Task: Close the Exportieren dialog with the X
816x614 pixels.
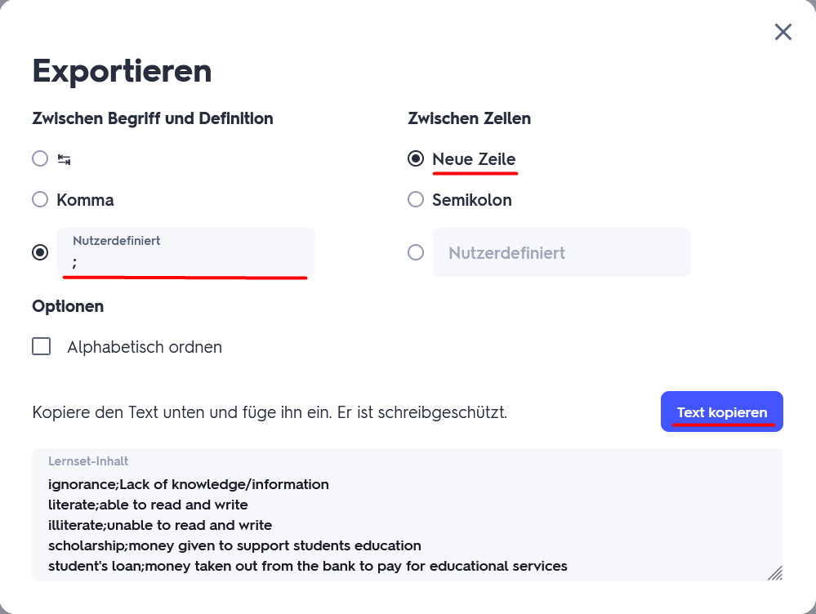Action: click(783, 32)
